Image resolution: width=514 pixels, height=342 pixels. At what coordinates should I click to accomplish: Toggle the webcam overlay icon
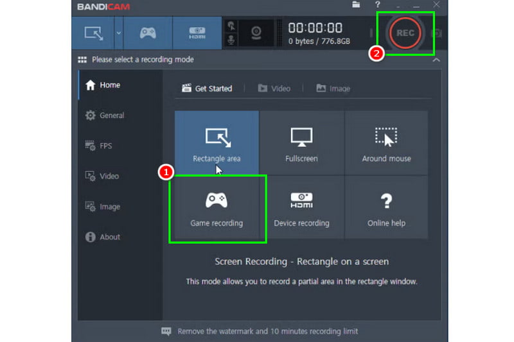click(x=256, y=33)
